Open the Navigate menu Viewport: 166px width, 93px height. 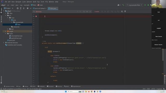pos(18,2)
